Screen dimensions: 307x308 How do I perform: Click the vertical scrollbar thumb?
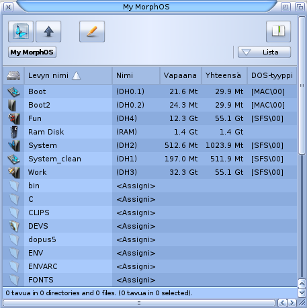tap(302, 85)
